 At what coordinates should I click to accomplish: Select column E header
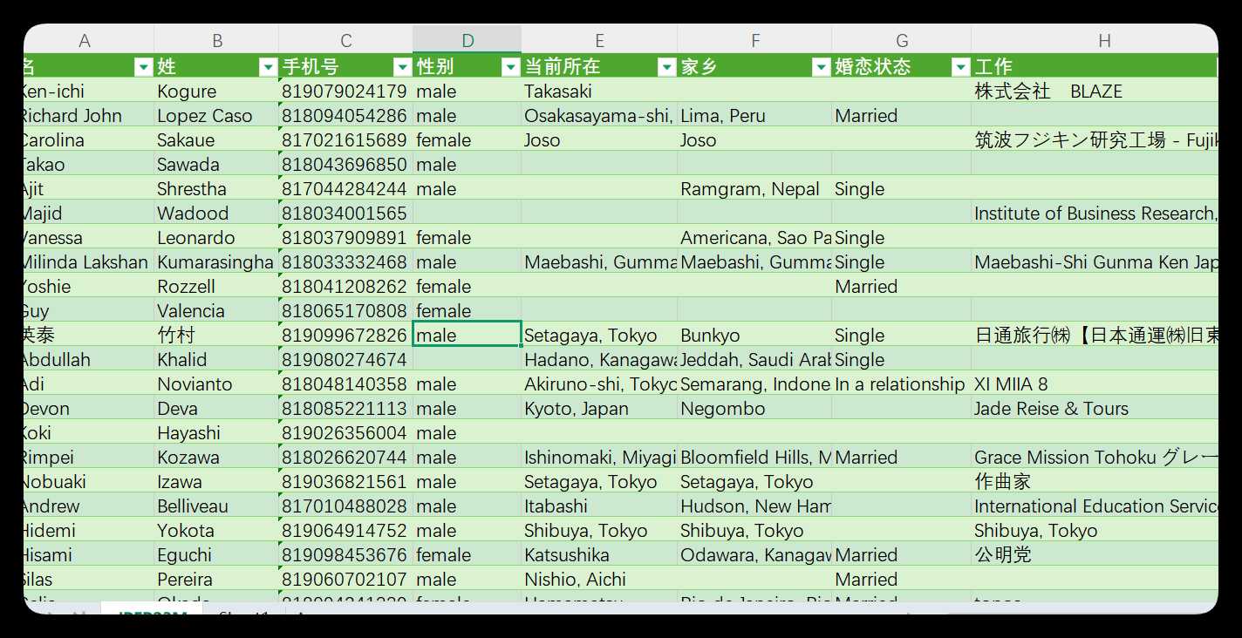pos(599,40)
